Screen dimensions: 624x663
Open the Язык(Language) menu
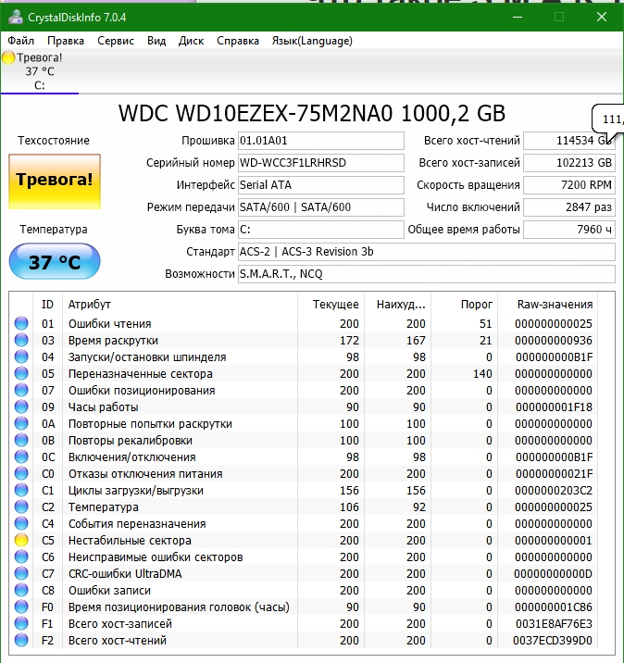pos(312,41)
